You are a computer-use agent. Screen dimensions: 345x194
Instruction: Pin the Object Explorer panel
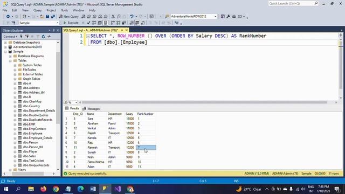coord(54,30)
